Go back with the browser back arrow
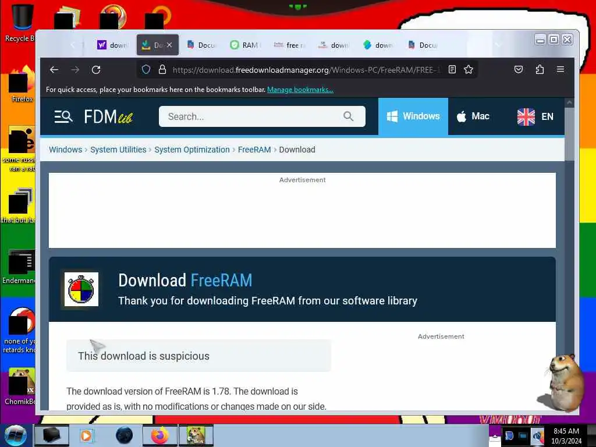Image resolution: width=596 pixels, height=447 pixels. pyautogui.click(x=54, y=70)
